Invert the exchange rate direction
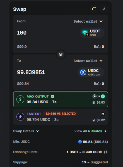 (105, 152)
